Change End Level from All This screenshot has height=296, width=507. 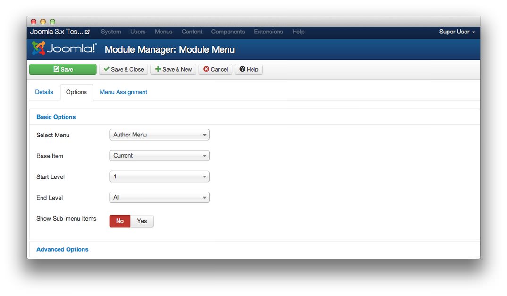click(159, 197)
